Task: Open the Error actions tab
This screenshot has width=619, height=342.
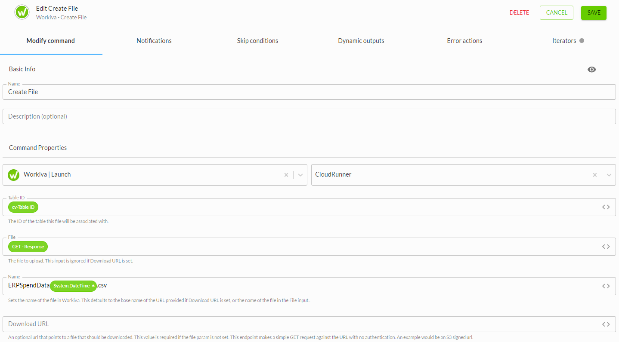Action: pos(464,41)
